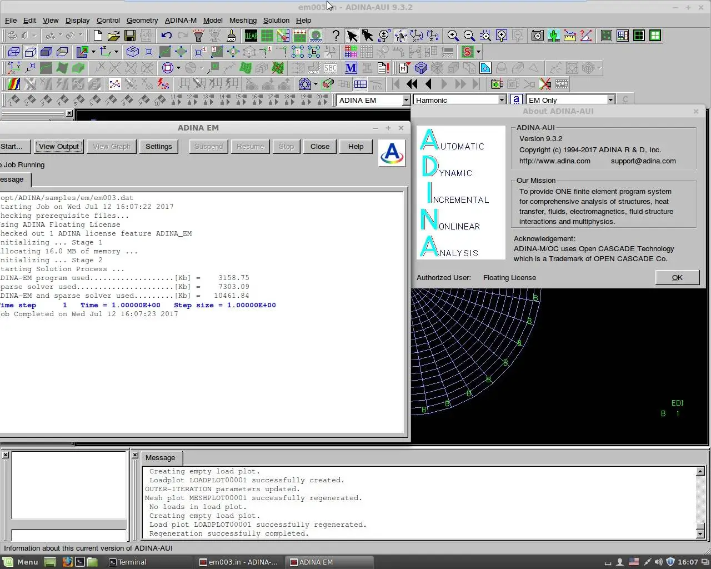Screen dimensions: 711x569
Task: Click the flashlight highlight icon
Action: click(x=198, y=36)
